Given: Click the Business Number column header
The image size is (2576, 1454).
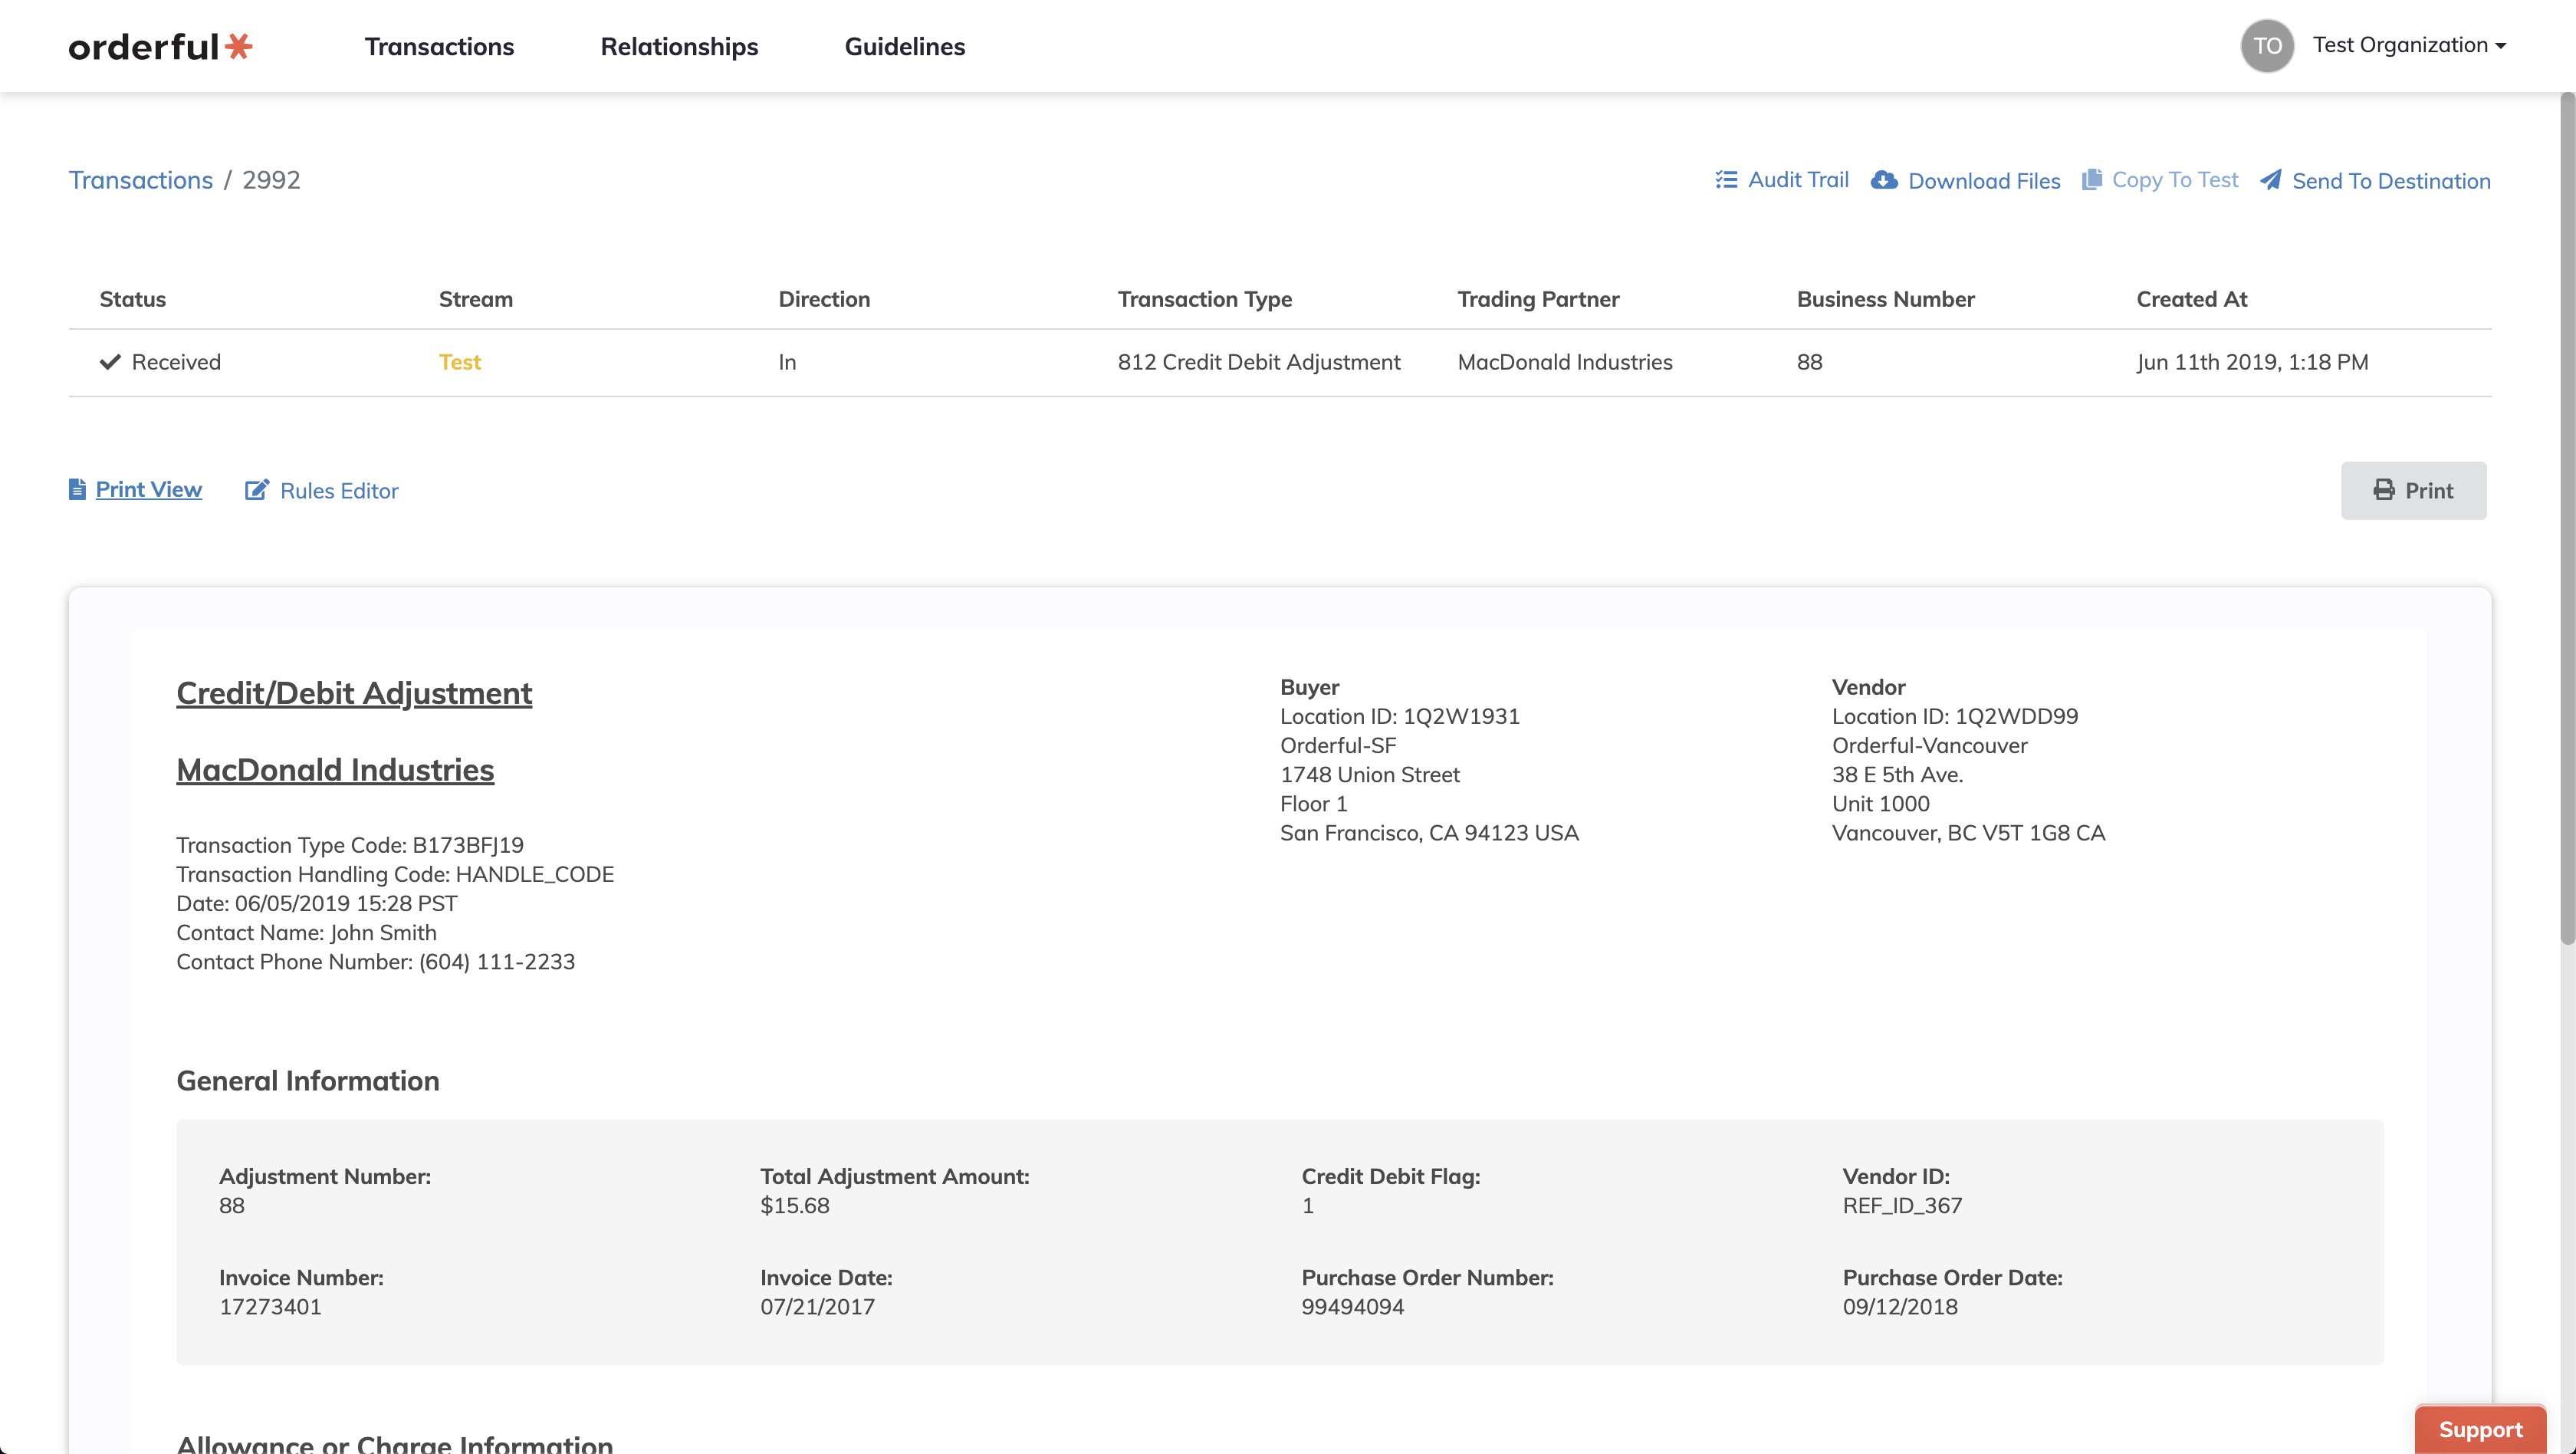Looking at the screenshot, I should point(1885,299).
